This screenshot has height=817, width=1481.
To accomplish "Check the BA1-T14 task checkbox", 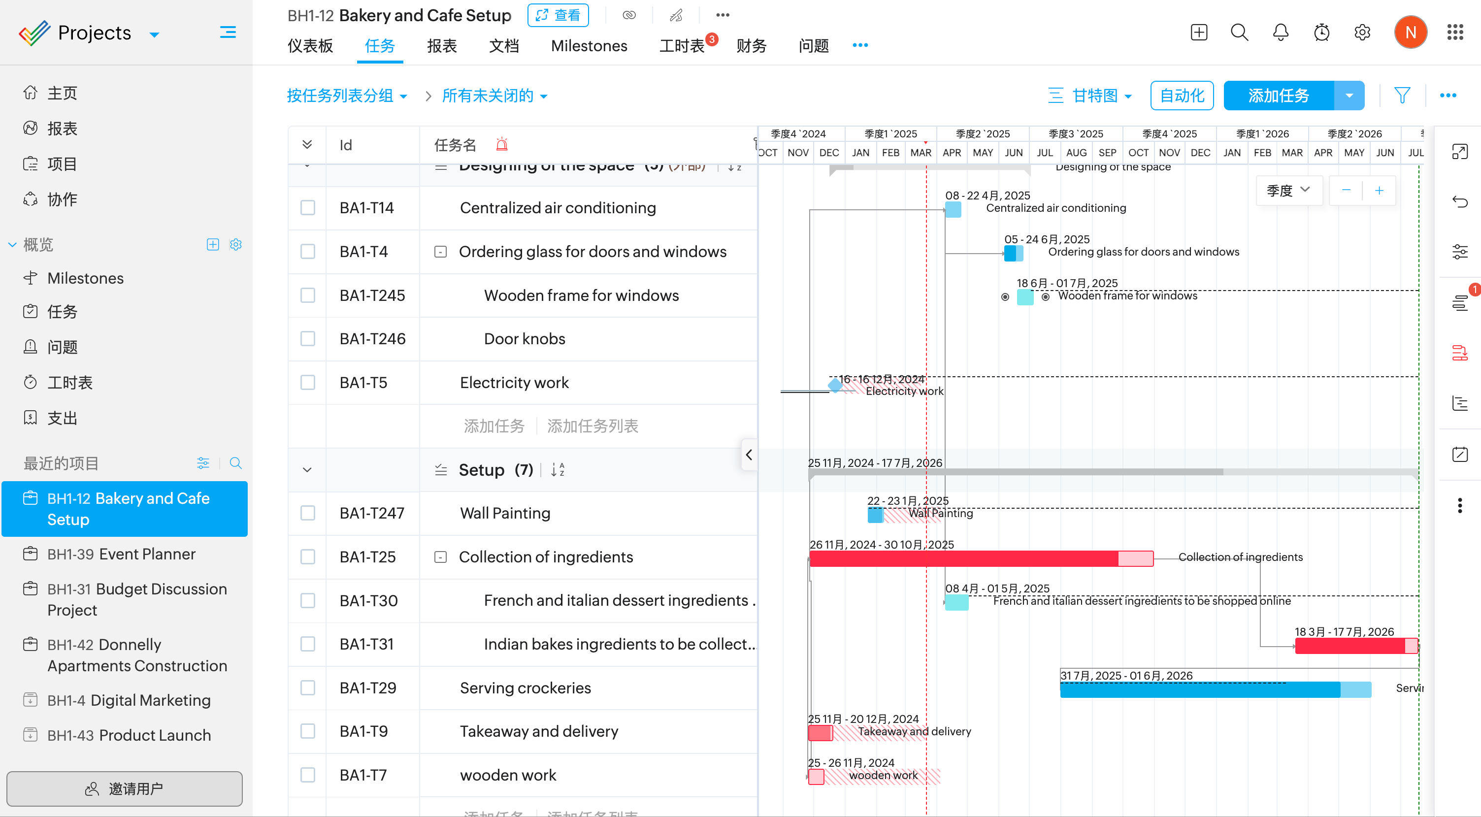I will click(x=308, y=207).
